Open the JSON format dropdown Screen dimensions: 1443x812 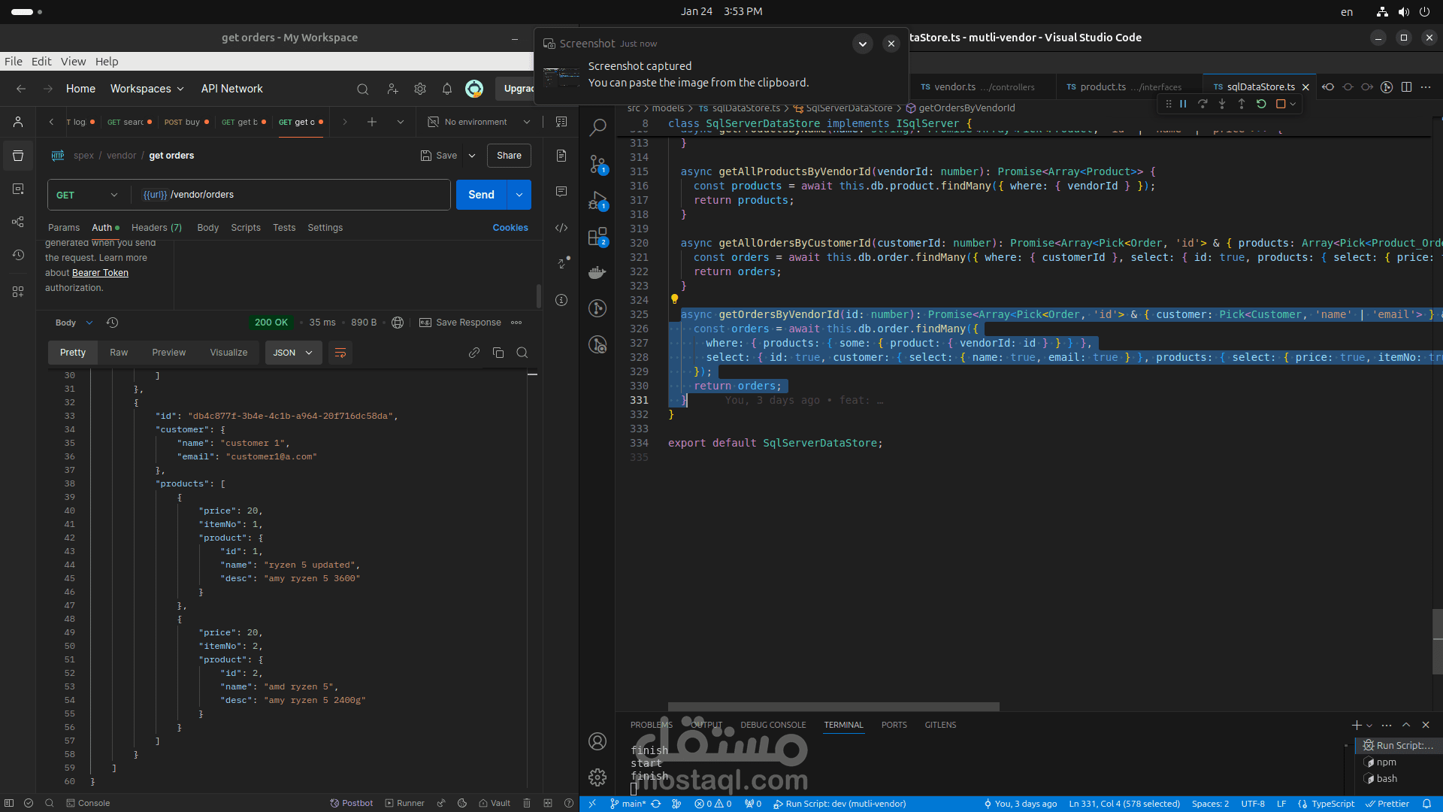[x=293, y=353]
